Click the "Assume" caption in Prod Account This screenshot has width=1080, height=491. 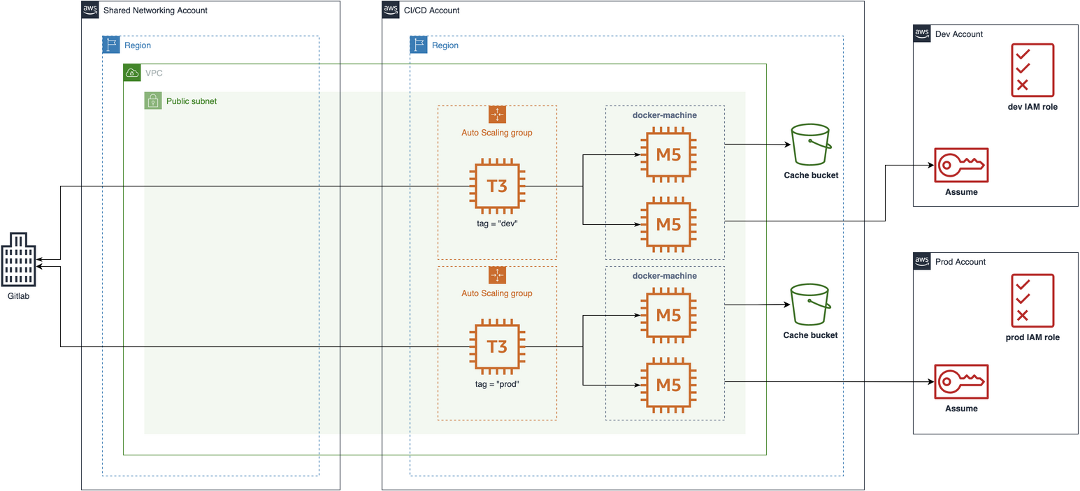point(961,409)
